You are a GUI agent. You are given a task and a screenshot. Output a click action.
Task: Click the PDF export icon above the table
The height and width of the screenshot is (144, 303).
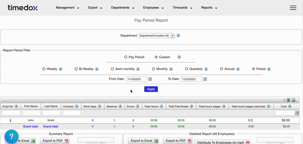point(294,100)
